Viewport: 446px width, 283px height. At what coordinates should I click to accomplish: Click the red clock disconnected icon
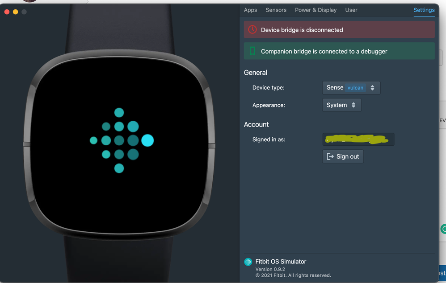click(252, 29)
